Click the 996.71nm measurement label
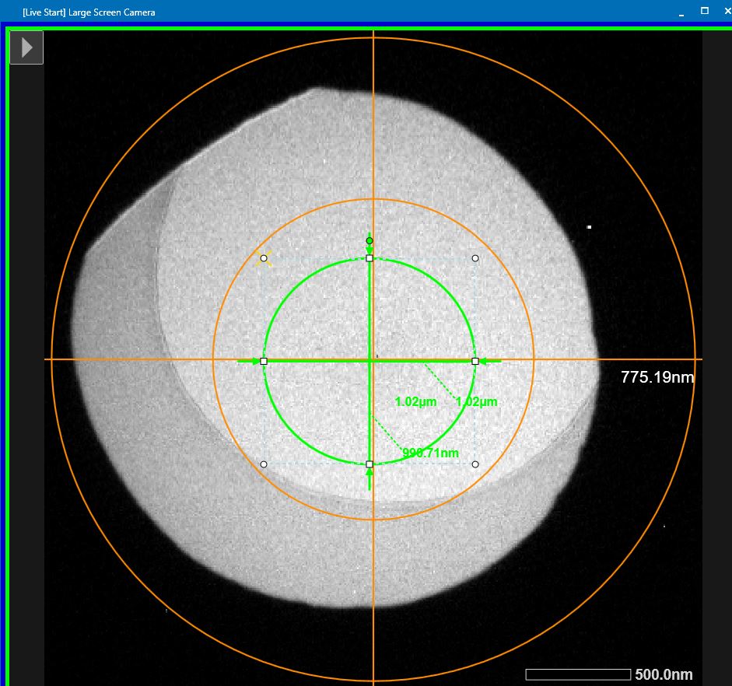 (x=430, y=453)
